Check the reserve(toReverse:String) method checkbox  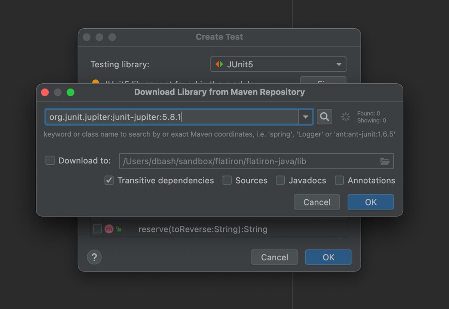[x=97, y=229]
